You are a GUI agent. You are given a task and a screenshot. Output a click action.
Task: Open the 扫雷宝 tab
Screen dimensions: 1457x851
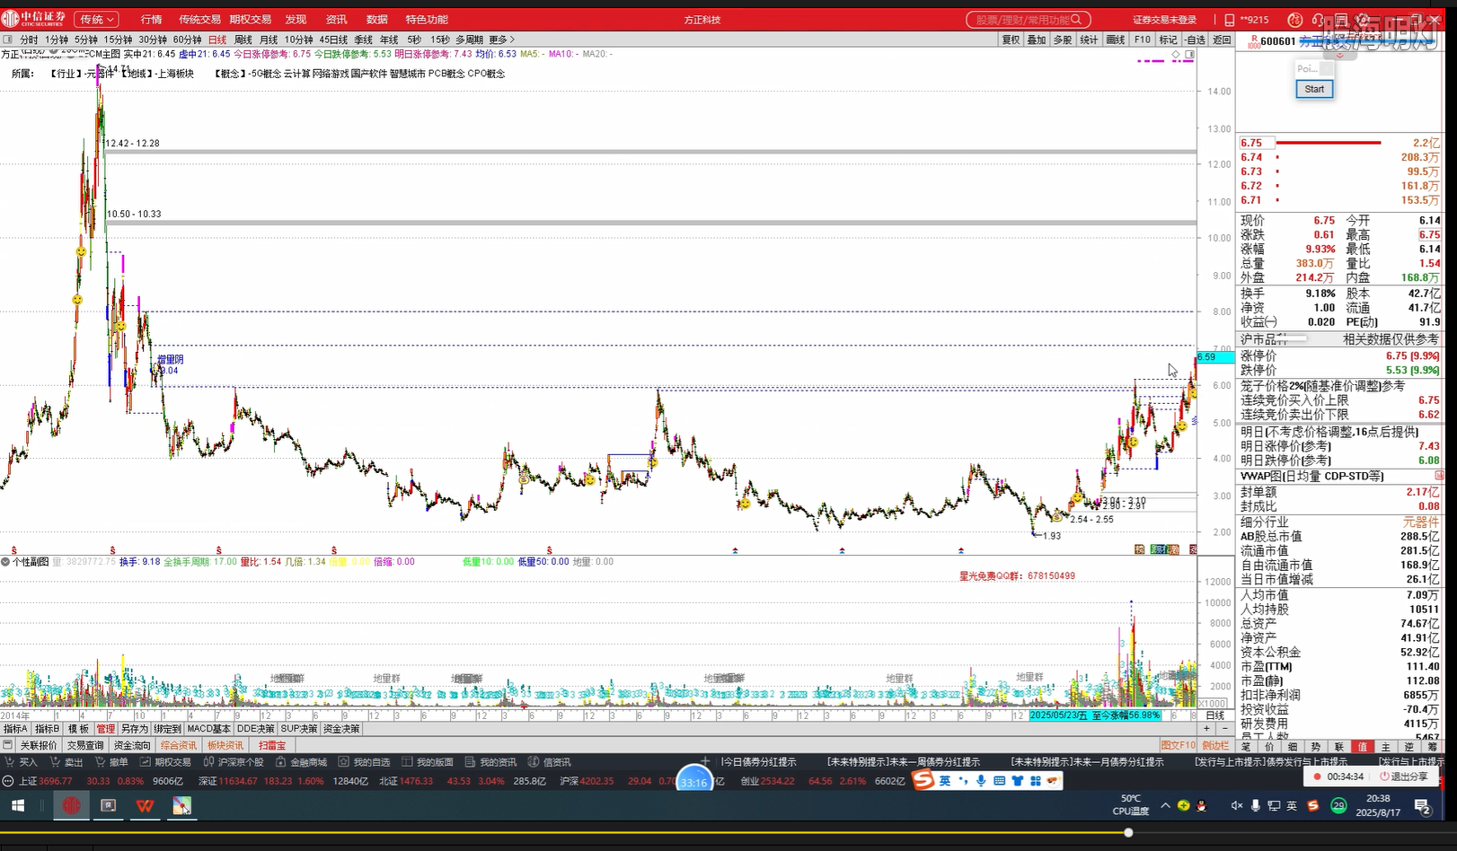pos(272,745)
